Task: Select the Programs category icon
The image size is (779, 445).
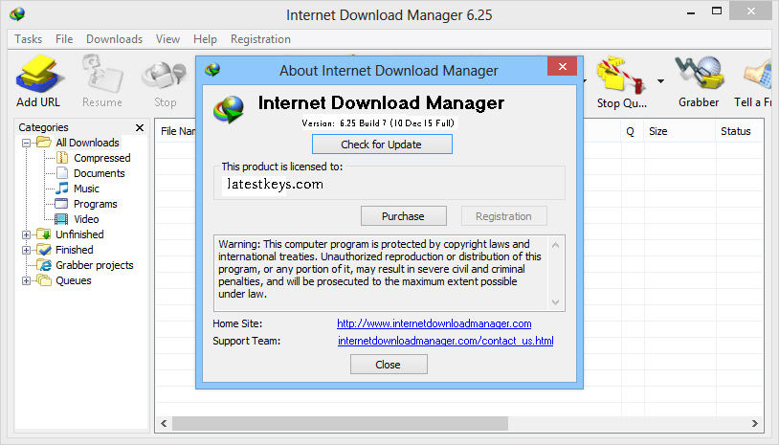Action: click(x=61, y=204)
